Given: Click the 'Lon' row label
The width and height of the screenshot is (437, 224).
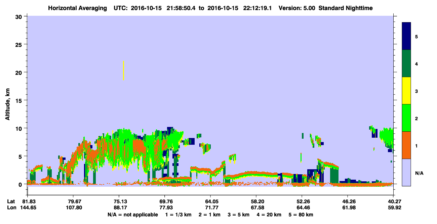Looking at the screenshot, I should tap(11, 208).
